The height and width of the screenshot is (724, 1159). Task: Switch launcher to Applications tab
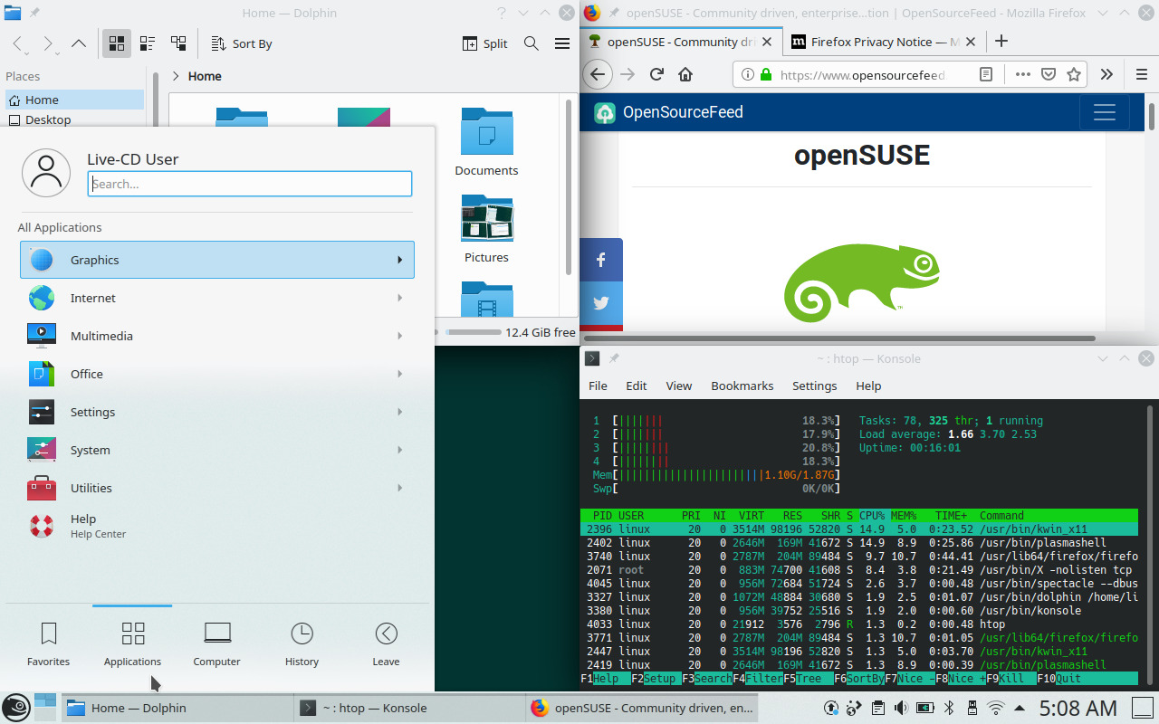[132, 643]
